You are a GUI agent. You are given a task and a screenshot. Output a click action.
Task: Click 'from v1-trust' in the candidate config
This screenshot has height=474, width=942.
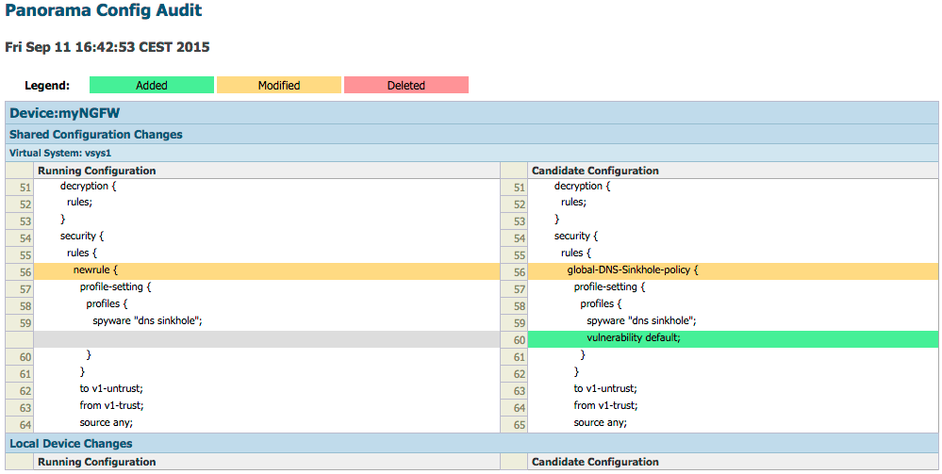(605, 406)
